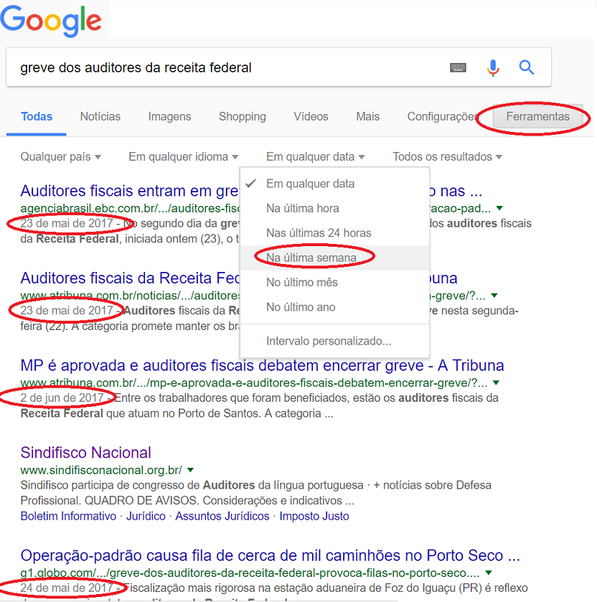This screenshot has width=597, height=602.
Task: Open the Boletim Informativo sitelink
Action: 68,516
